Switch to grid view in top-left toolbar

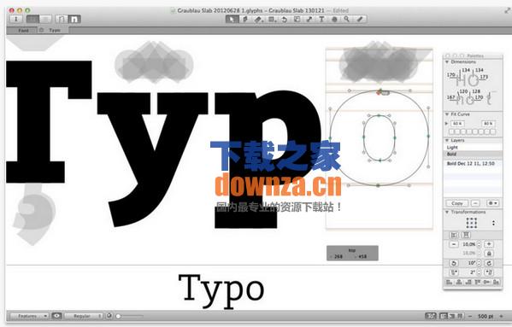click(x=32, y=20)
